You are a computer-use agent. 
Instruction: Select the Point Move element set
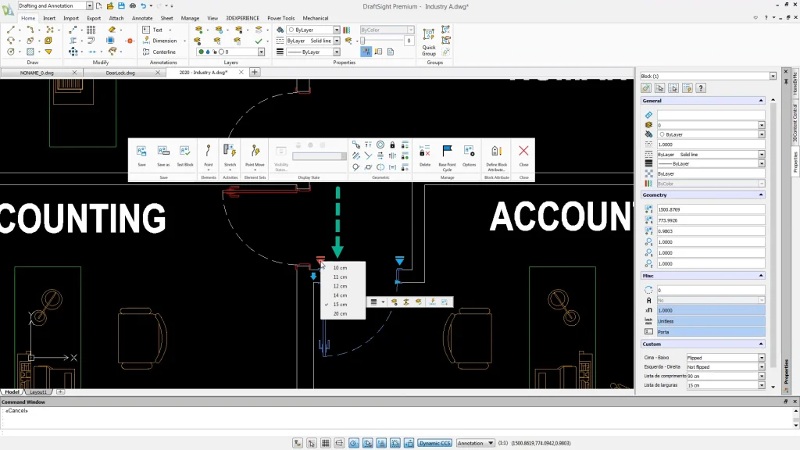[x=255, y=152]
